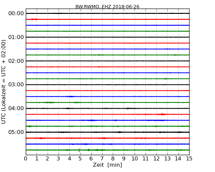Click the red trace directly below 00:00
The width and height of the screenshot is (215, 172).
point(107,19)
